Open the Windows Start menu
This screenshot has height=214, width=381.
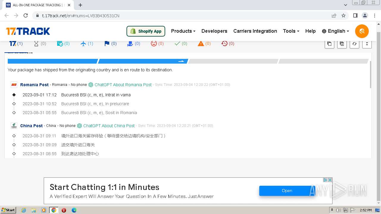click(x=8, y=210)
